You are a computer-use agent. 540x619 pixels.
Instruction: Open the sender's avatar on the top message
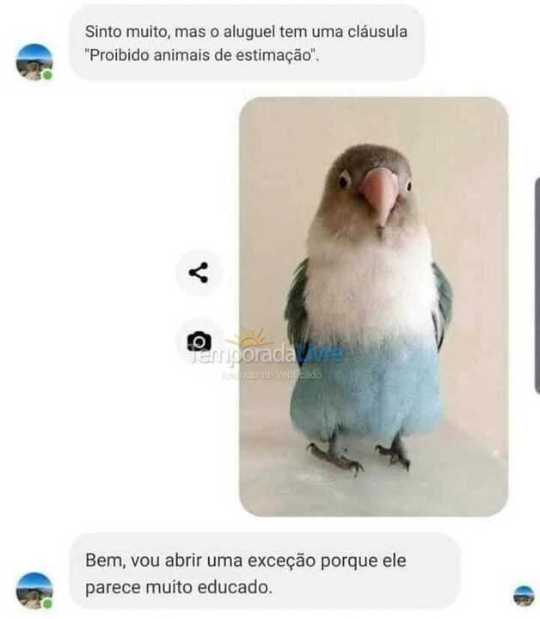tap(34, 62)
